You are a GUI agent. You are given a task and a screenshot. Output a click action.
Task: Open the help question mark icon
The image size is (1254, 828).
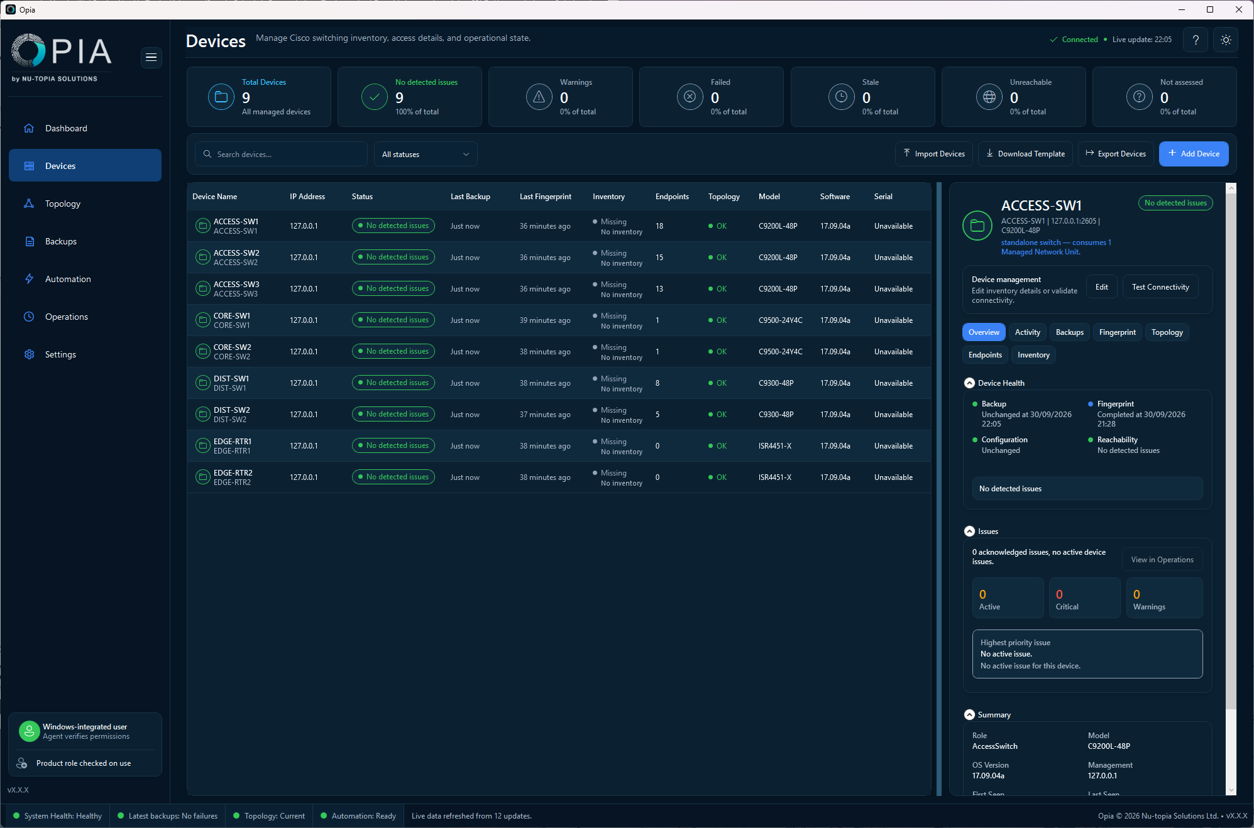[x=1195, y=40]
